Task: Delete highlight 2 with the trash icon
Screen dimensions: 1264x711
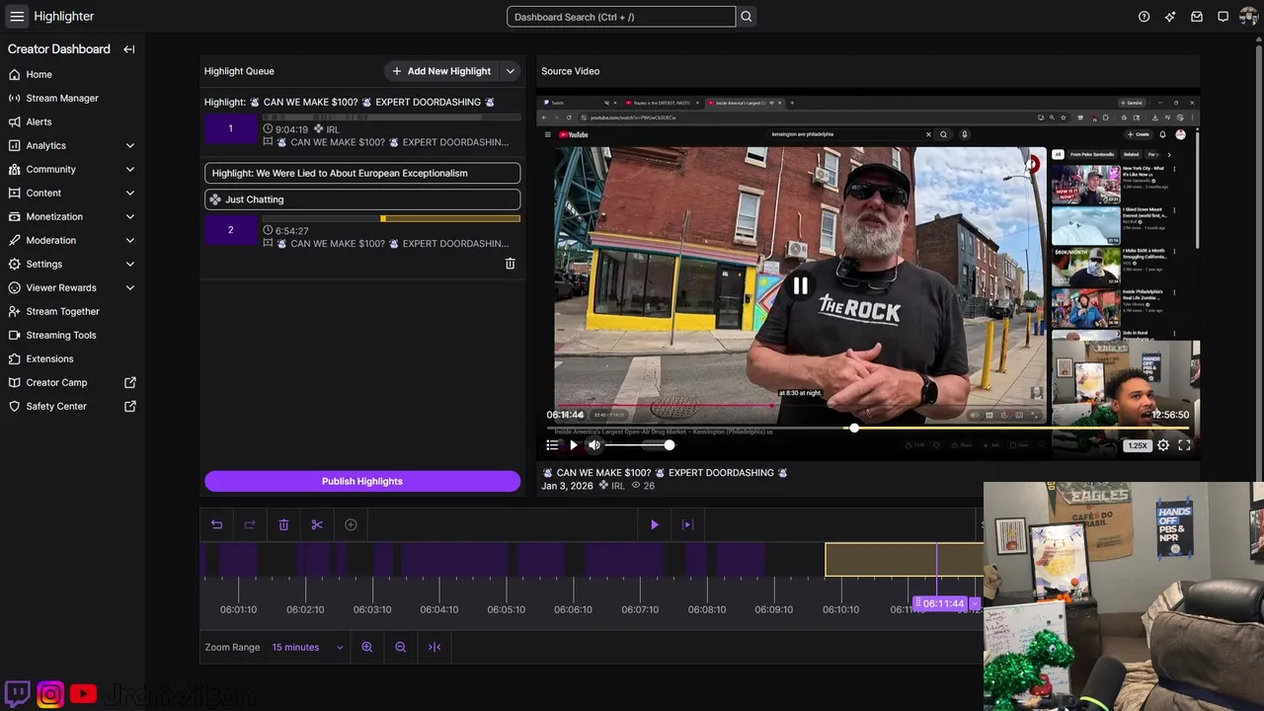Action: tap(511, 264)
